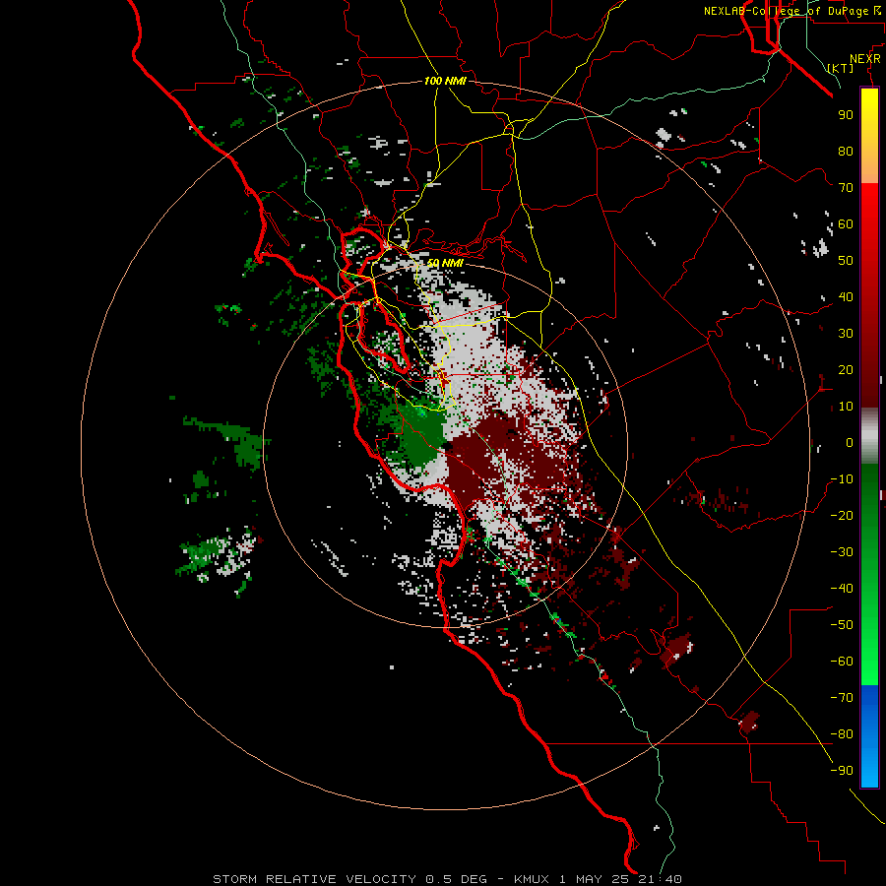Click the -30 value on the velocity scale
886x886 pixels.
(x=842, y=552)
